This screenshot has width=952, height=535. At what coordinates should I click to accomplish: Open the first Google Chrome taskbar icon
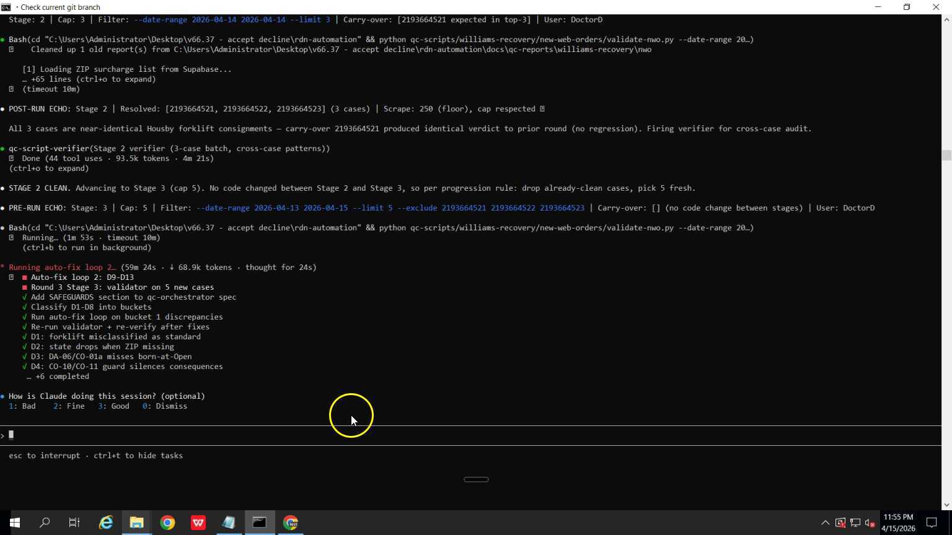pos(167,523)
